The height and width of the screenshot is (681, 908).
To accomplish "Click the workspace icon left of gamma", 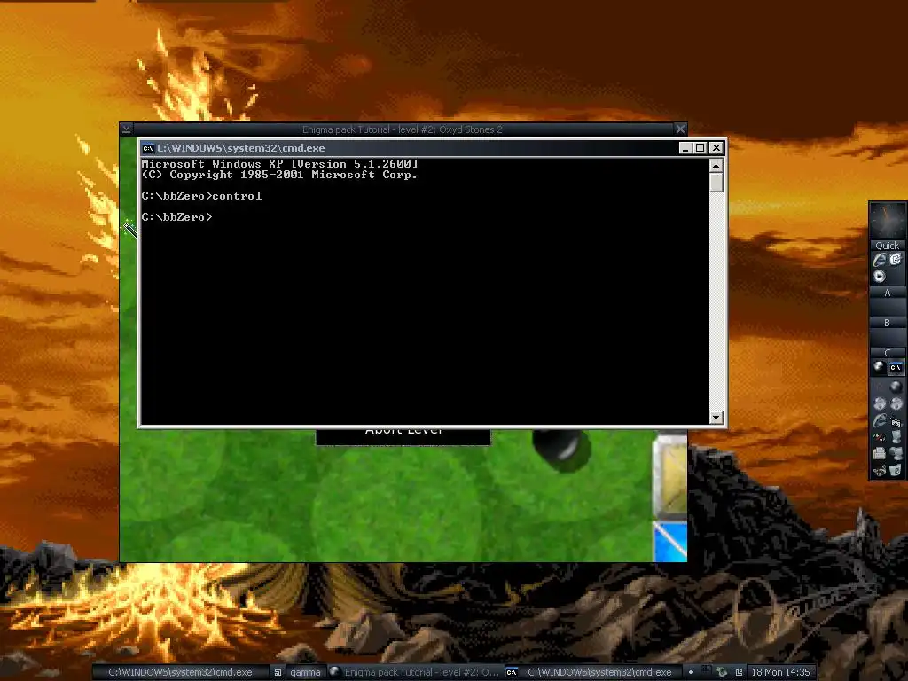I will pyautogui.click(x=278, y=672).
